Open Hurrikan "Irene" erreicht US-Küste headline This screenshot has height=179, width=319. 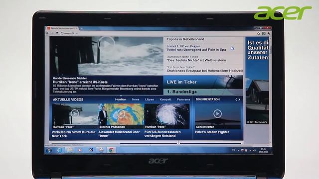(80, 82)
